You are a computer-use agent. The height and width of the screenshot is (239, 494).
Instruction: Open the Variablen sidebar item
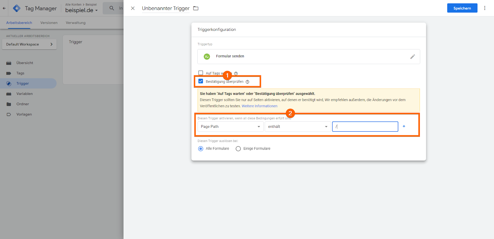[24, 94]
